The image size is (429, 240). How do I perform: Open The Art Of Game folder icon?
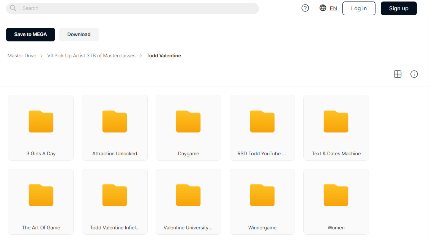[x=41, y=195]
